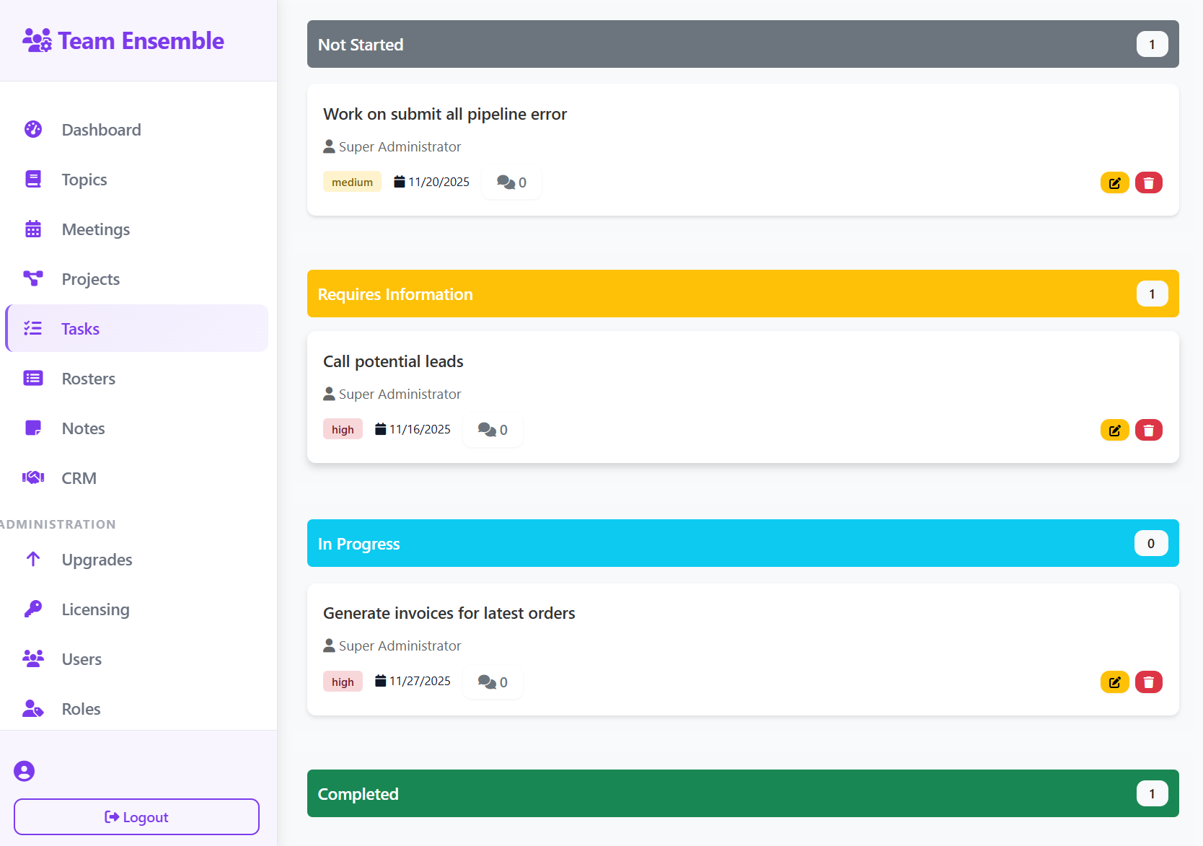Viewport: 1203px width, 846px height.
Task: Click the user profile avatar icon
Action: 25,771
